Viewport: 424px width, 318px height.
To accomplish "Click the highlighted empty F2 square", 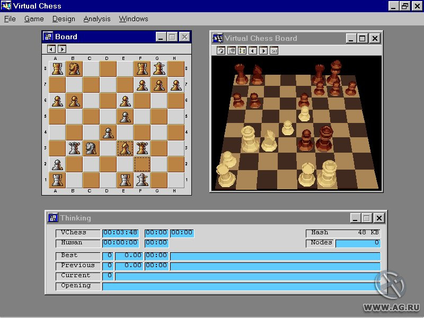I will tap(142, 164).
